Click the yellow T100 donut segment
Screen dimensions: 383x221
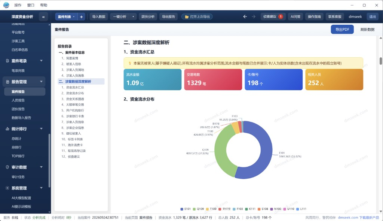point(236,127)
